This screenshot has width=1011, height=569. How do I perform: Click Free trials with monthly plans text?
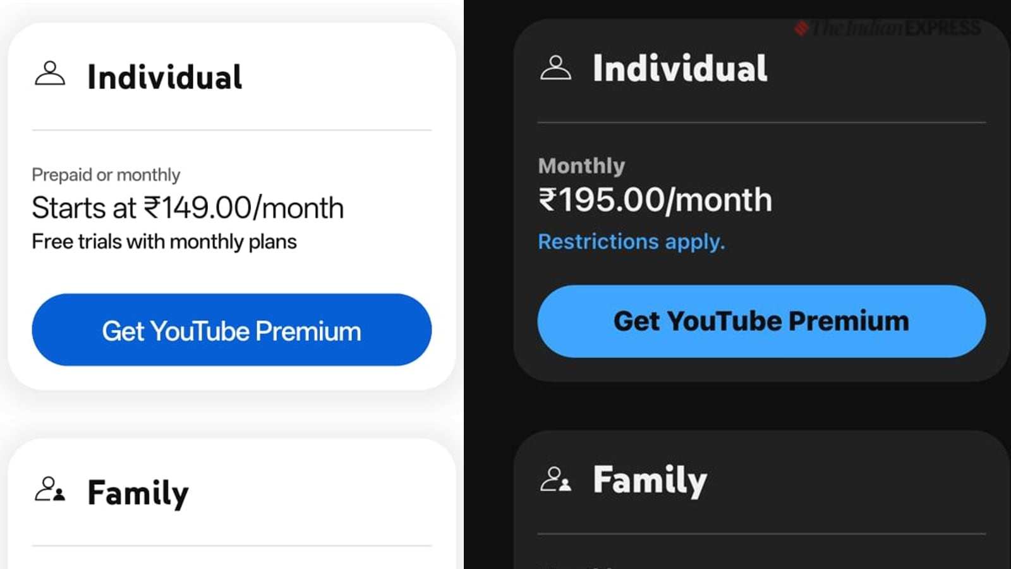click(x=164, y=242)
